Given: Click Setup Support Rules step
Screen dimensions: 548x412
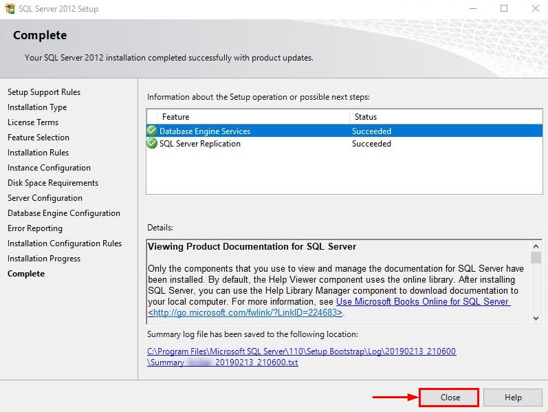Looking at the screenshot, I should 44,92.
